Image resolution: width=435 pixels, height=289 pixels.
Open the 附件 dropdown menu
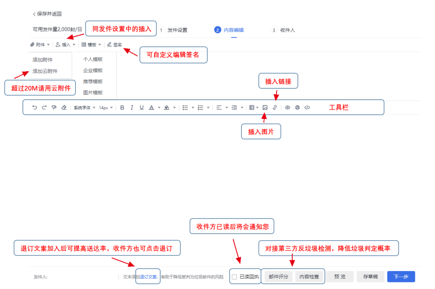click(x=40, y=45)
